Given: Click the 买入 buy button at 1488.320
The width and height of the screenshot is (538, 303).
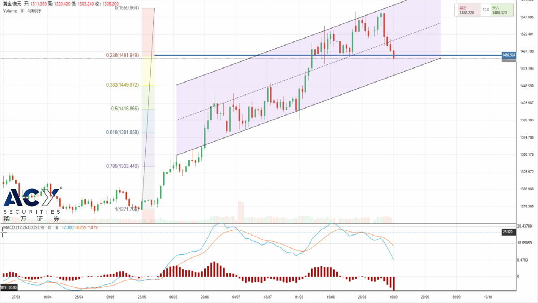Looking at the screenshot, I should coord(502,10).
